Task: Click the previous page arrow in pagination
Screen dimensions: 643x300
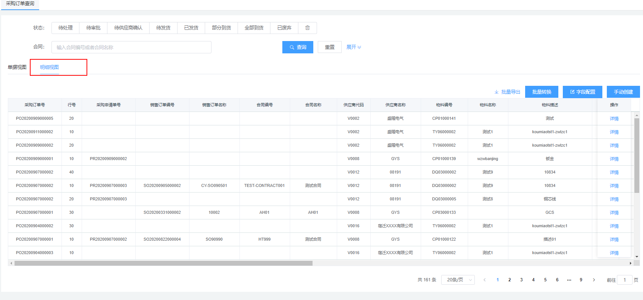Action: pyautogui.click(x=484, y=280)
